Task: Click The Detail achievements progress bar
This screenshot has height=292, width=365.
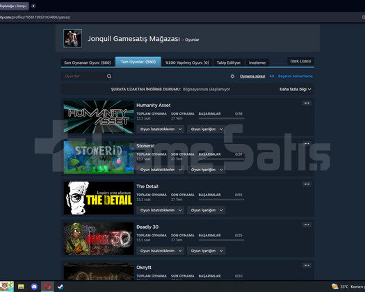Action: (221, 200)
